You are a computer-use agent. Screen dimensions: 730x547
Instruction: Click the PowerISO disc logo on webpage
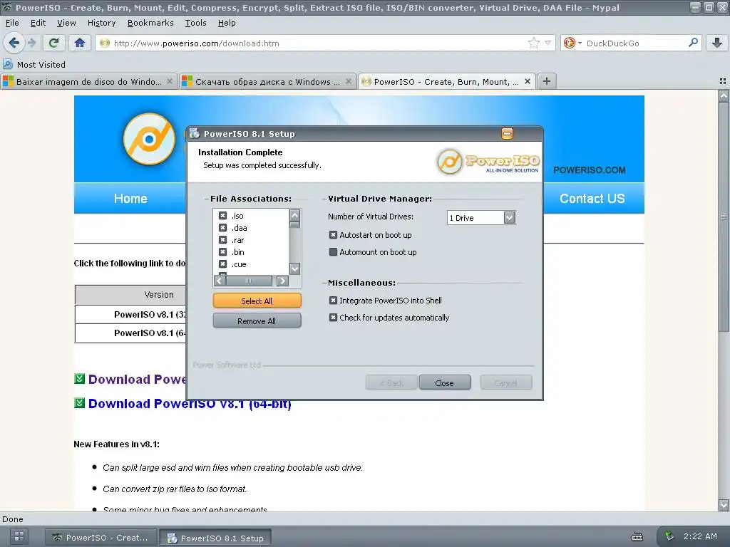click(149, 139)
